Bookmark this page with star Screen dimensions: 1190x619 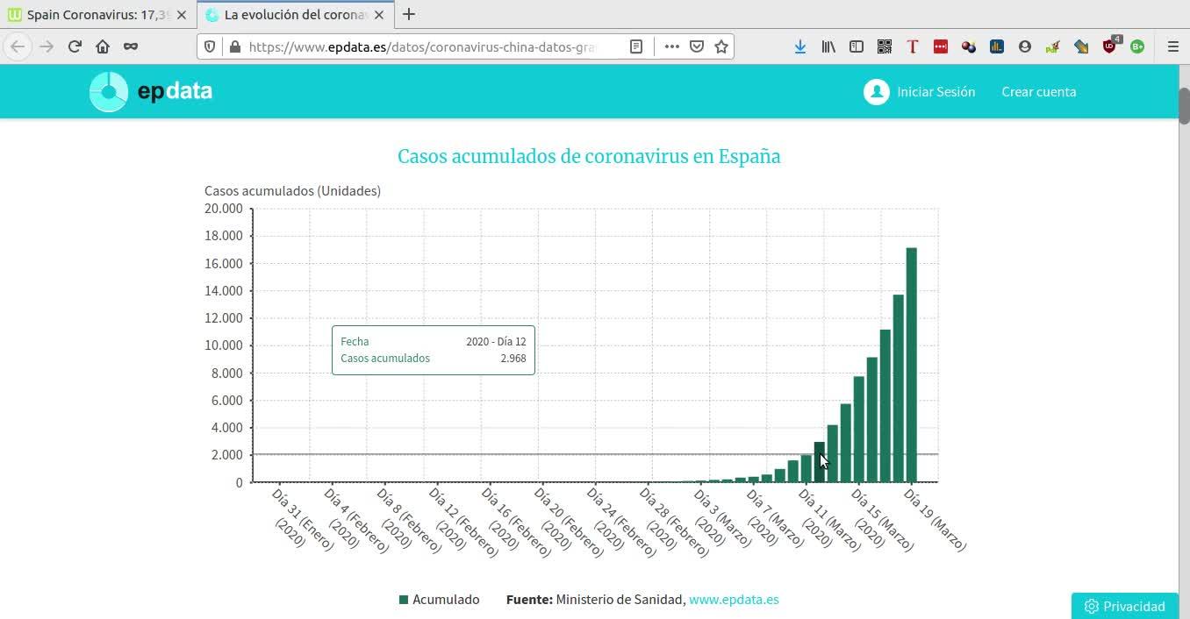coord(721,46)
